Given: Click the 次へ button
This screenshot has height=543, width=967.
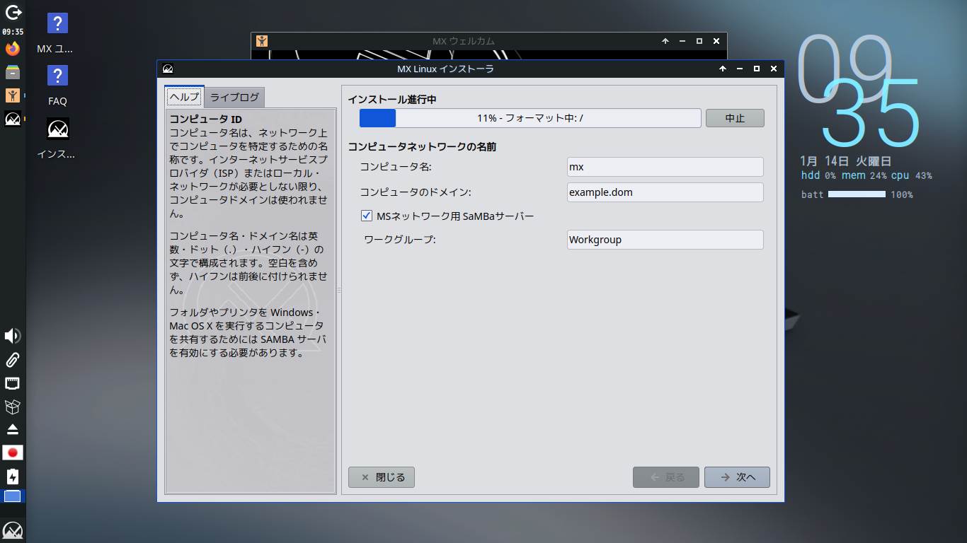Looking at the screenshot, I should (737, 477).
